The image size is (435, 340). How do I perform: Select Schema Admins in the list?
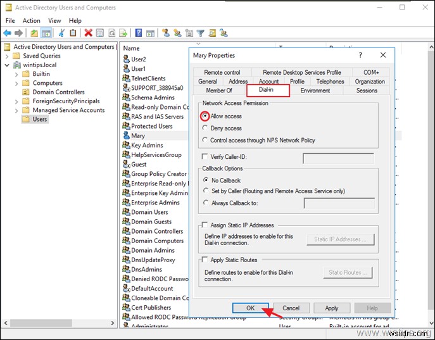tap(153, 98)
